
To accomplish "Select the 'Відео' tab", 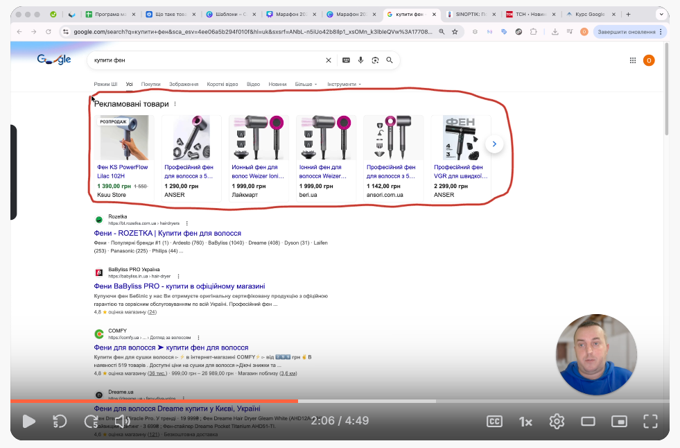I will (253, 84).
